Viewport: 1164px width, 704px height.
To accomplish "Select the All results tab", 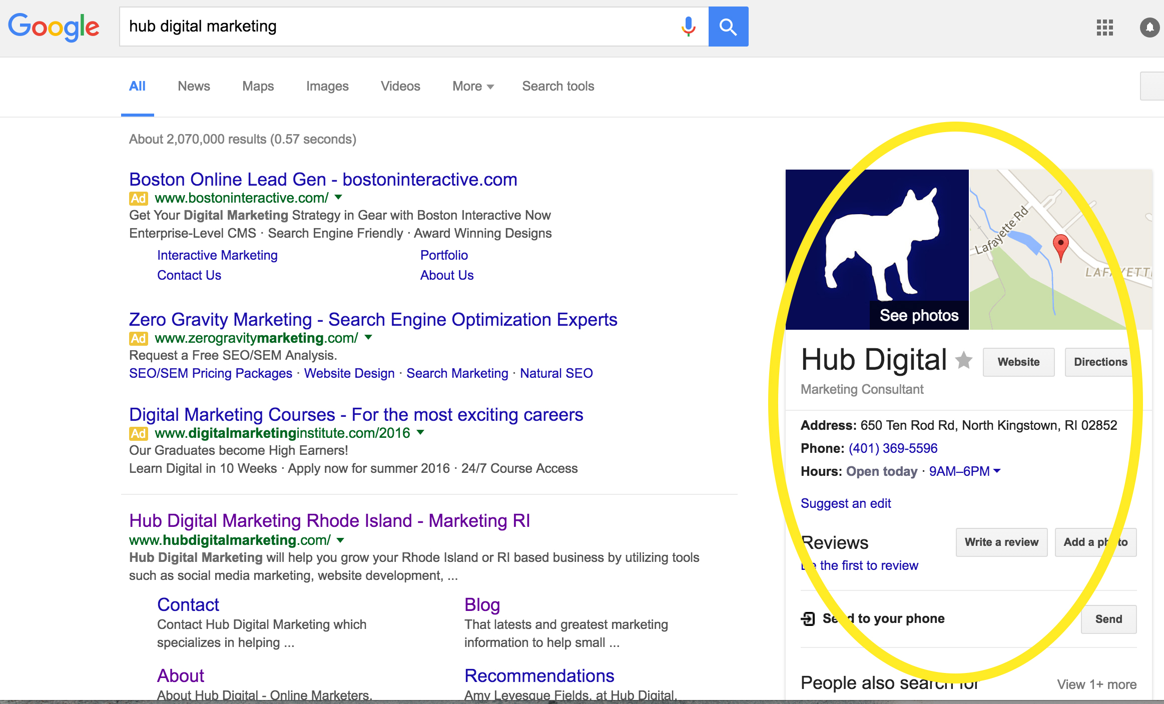I will 137,86.
